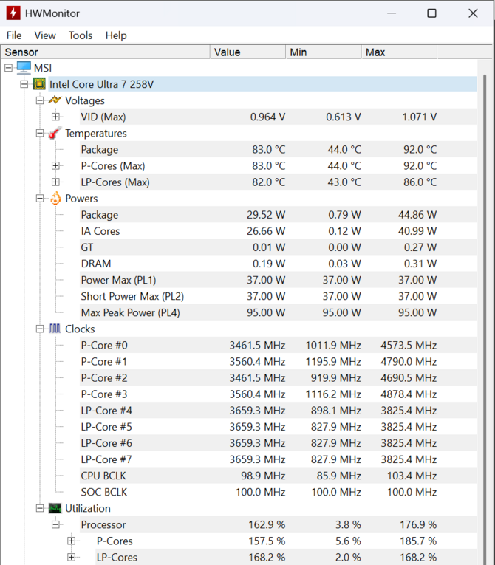Click the HWMonitor lightning bolt app icon
This screenshot has height=565, width=495.
pyautogui.click(x=13, y=13)
